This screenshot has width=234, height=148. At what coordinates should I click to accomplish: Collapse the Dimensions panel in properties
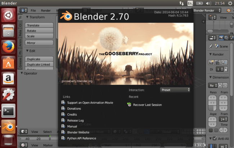tap(211, 77)
